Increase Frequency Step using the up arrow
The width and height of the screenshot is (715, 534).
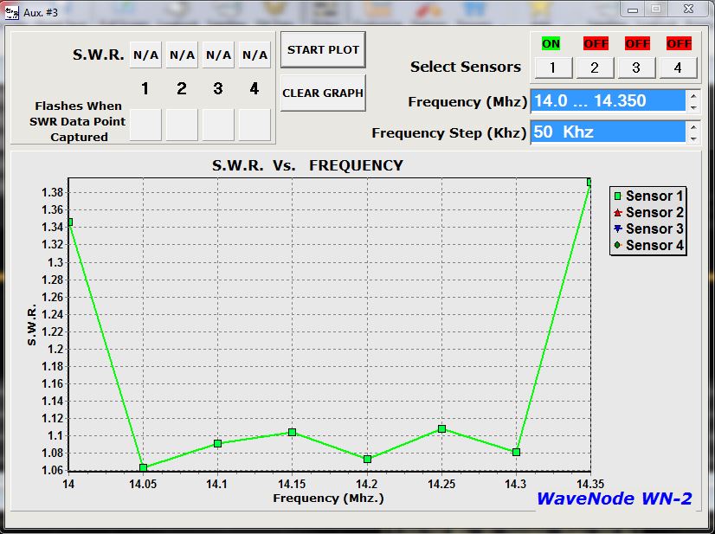[692, 127]
